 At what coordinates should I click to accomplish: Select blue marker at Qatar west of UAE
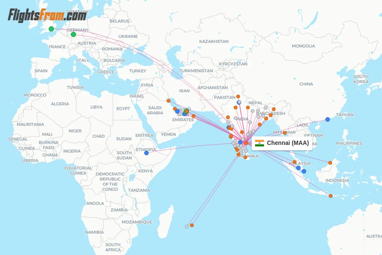coord(177,111)
